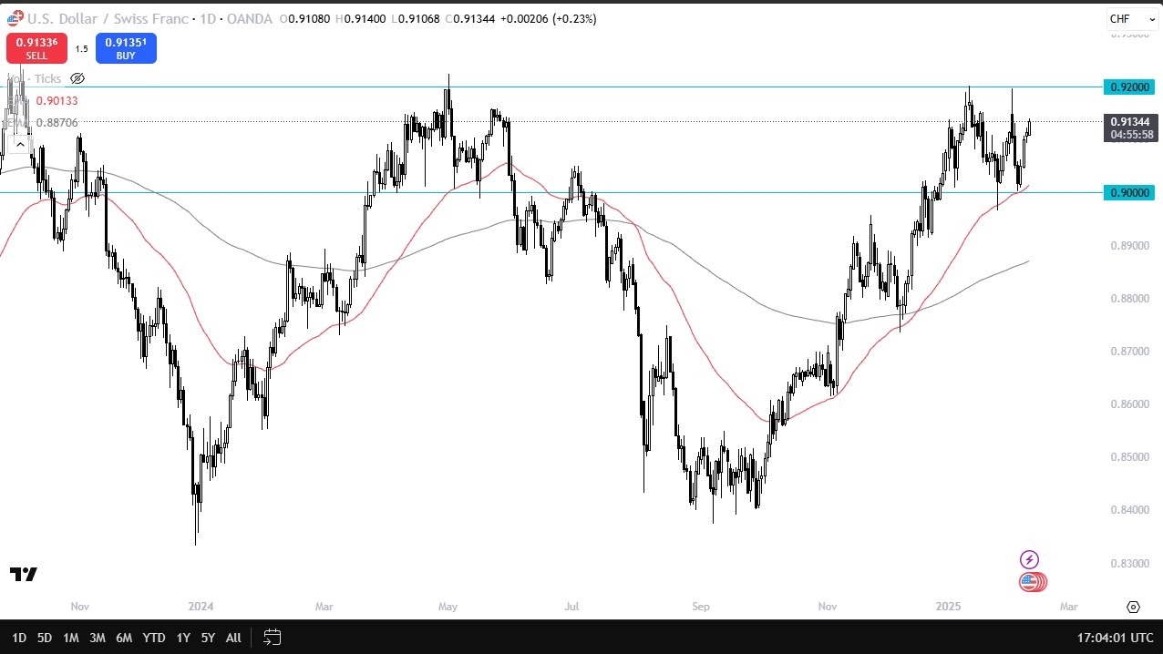Click the purple lightning bolt icon

pos(1029,559)
